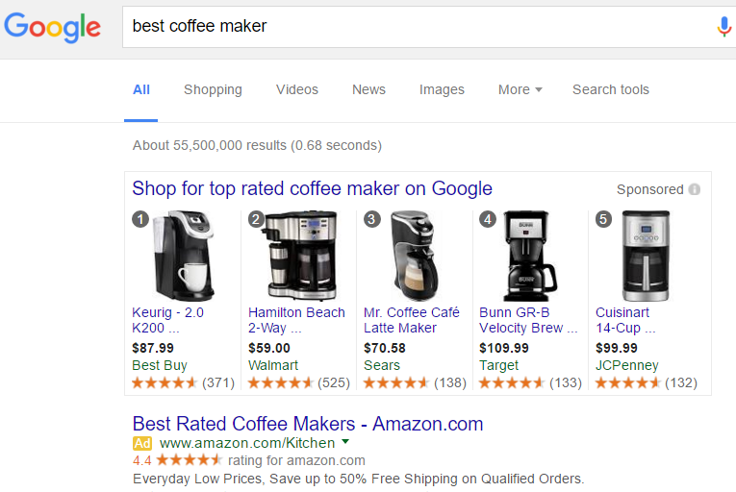Click the Bunn GR-B coffee maker image

pos(530,256)
